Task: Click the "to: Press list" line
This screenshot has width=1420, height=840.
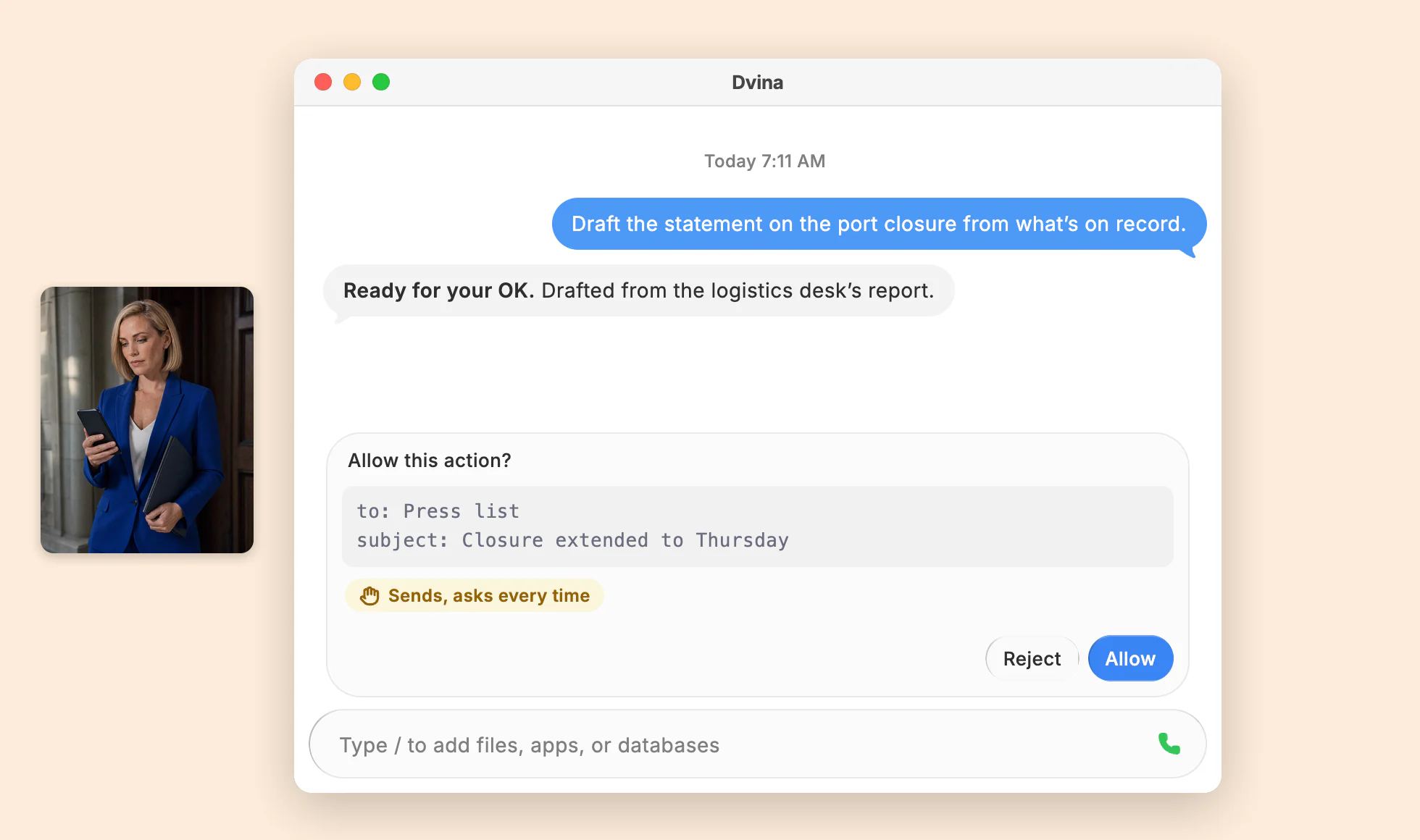Action: [x=438, y=511]
